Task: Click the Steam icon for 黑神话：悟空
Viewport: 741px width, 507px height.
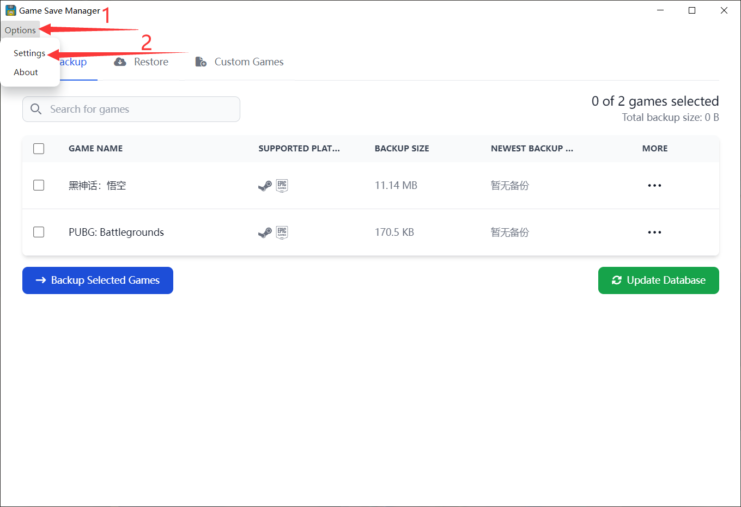Action: pyautogui.click(x=265, y=186)
